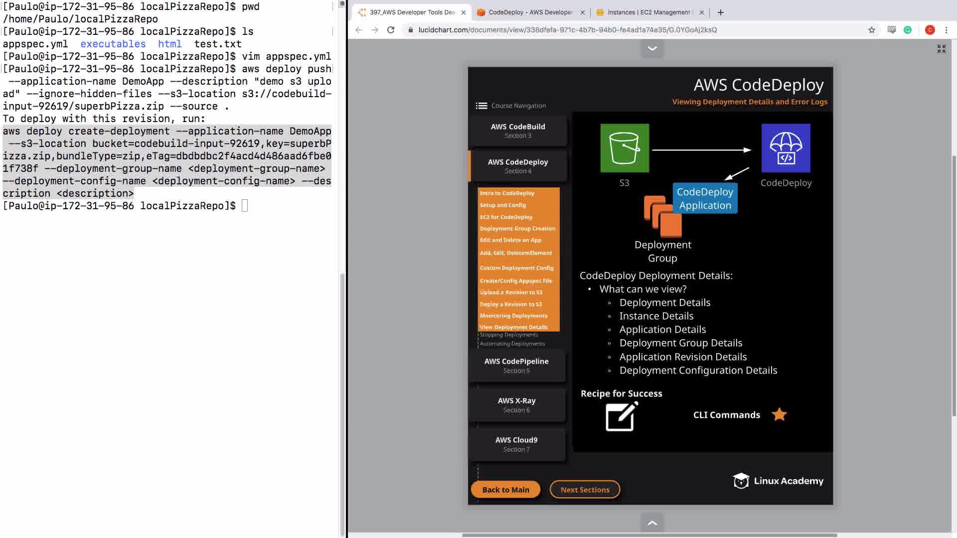Expand the bottom chevron panel
This screenshot has width=957, height=538.
[x=652, y=523]
